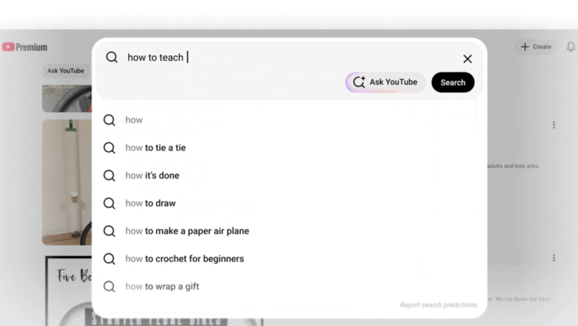Open the notifications bell icon
The width and height of the screenshot is (578, 326).
[x=571, y=47]
